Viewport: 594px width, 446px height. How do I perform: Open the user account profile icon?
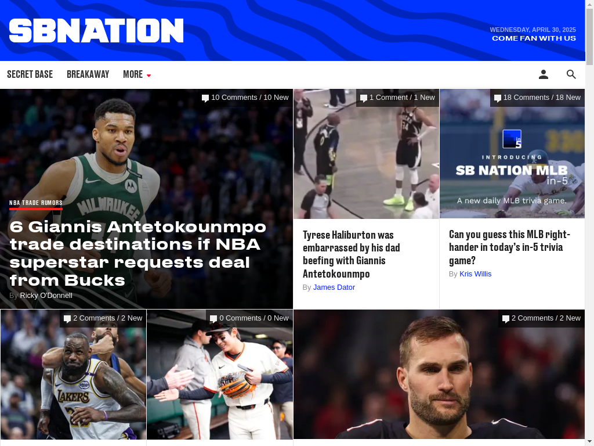pos(543,74)
